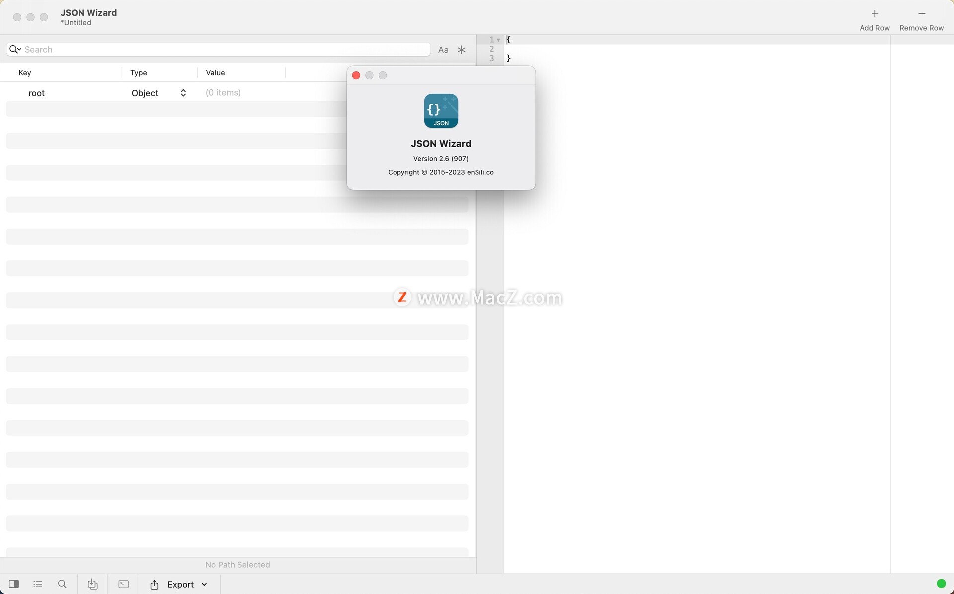Click the Value column header
The image size is (954, 594).
pyautogui.click(x=215, y=73)
